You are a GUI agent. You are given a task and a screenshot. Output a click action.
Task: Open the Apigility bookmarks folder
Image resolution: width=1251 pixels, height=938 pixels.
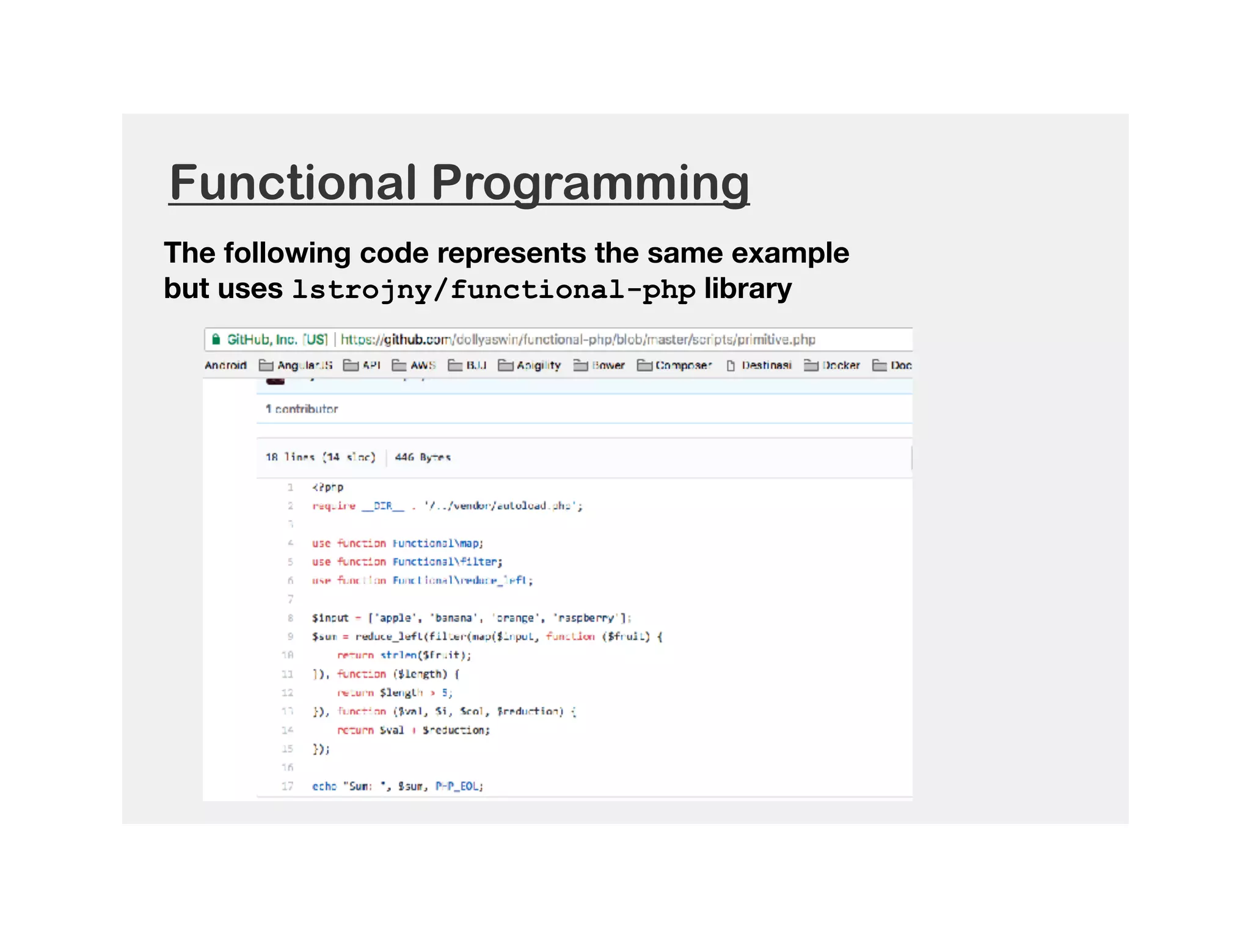(530, 365)
